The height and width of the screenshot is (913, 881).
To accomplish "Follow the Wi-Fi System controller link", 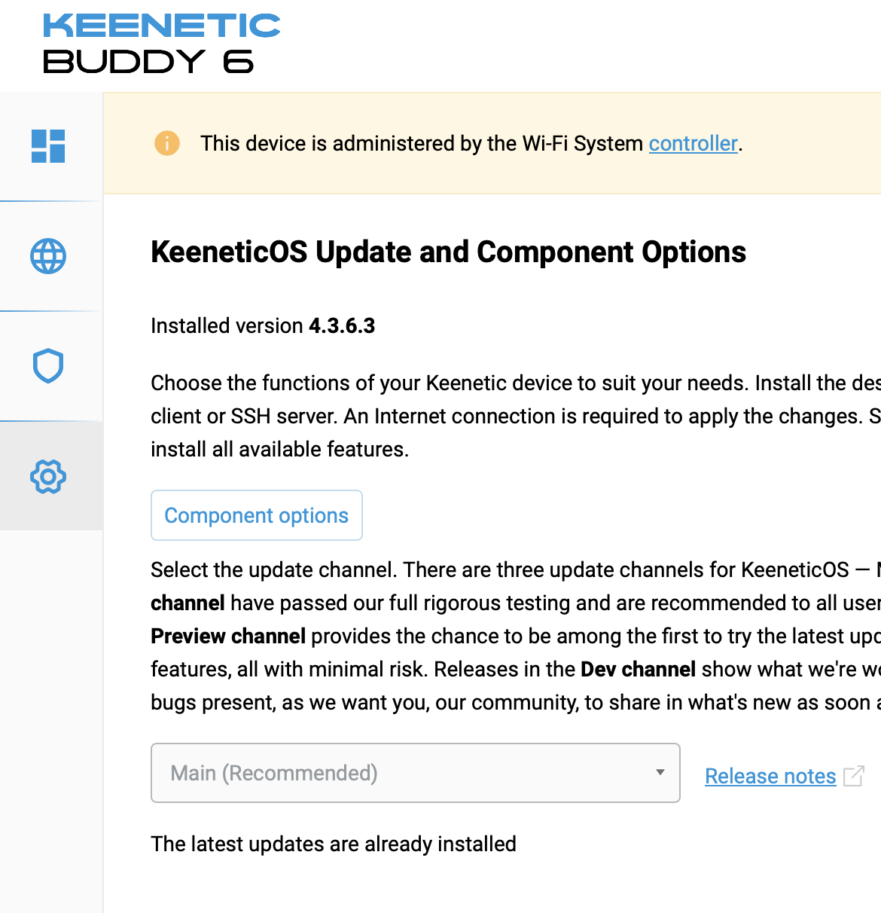I will click(x=693, y=143).
